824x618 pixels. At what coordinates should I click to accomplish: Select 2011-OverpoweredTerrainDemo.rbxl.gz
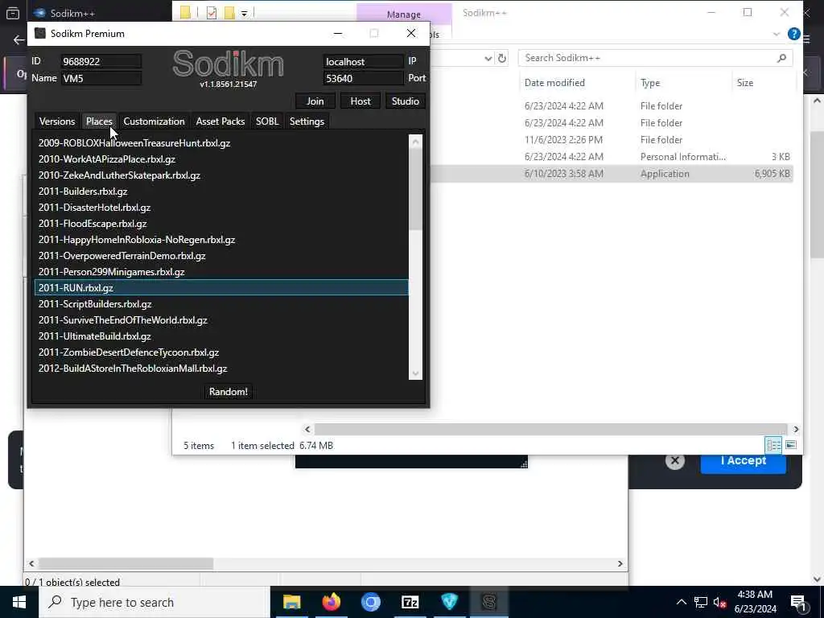221,256
